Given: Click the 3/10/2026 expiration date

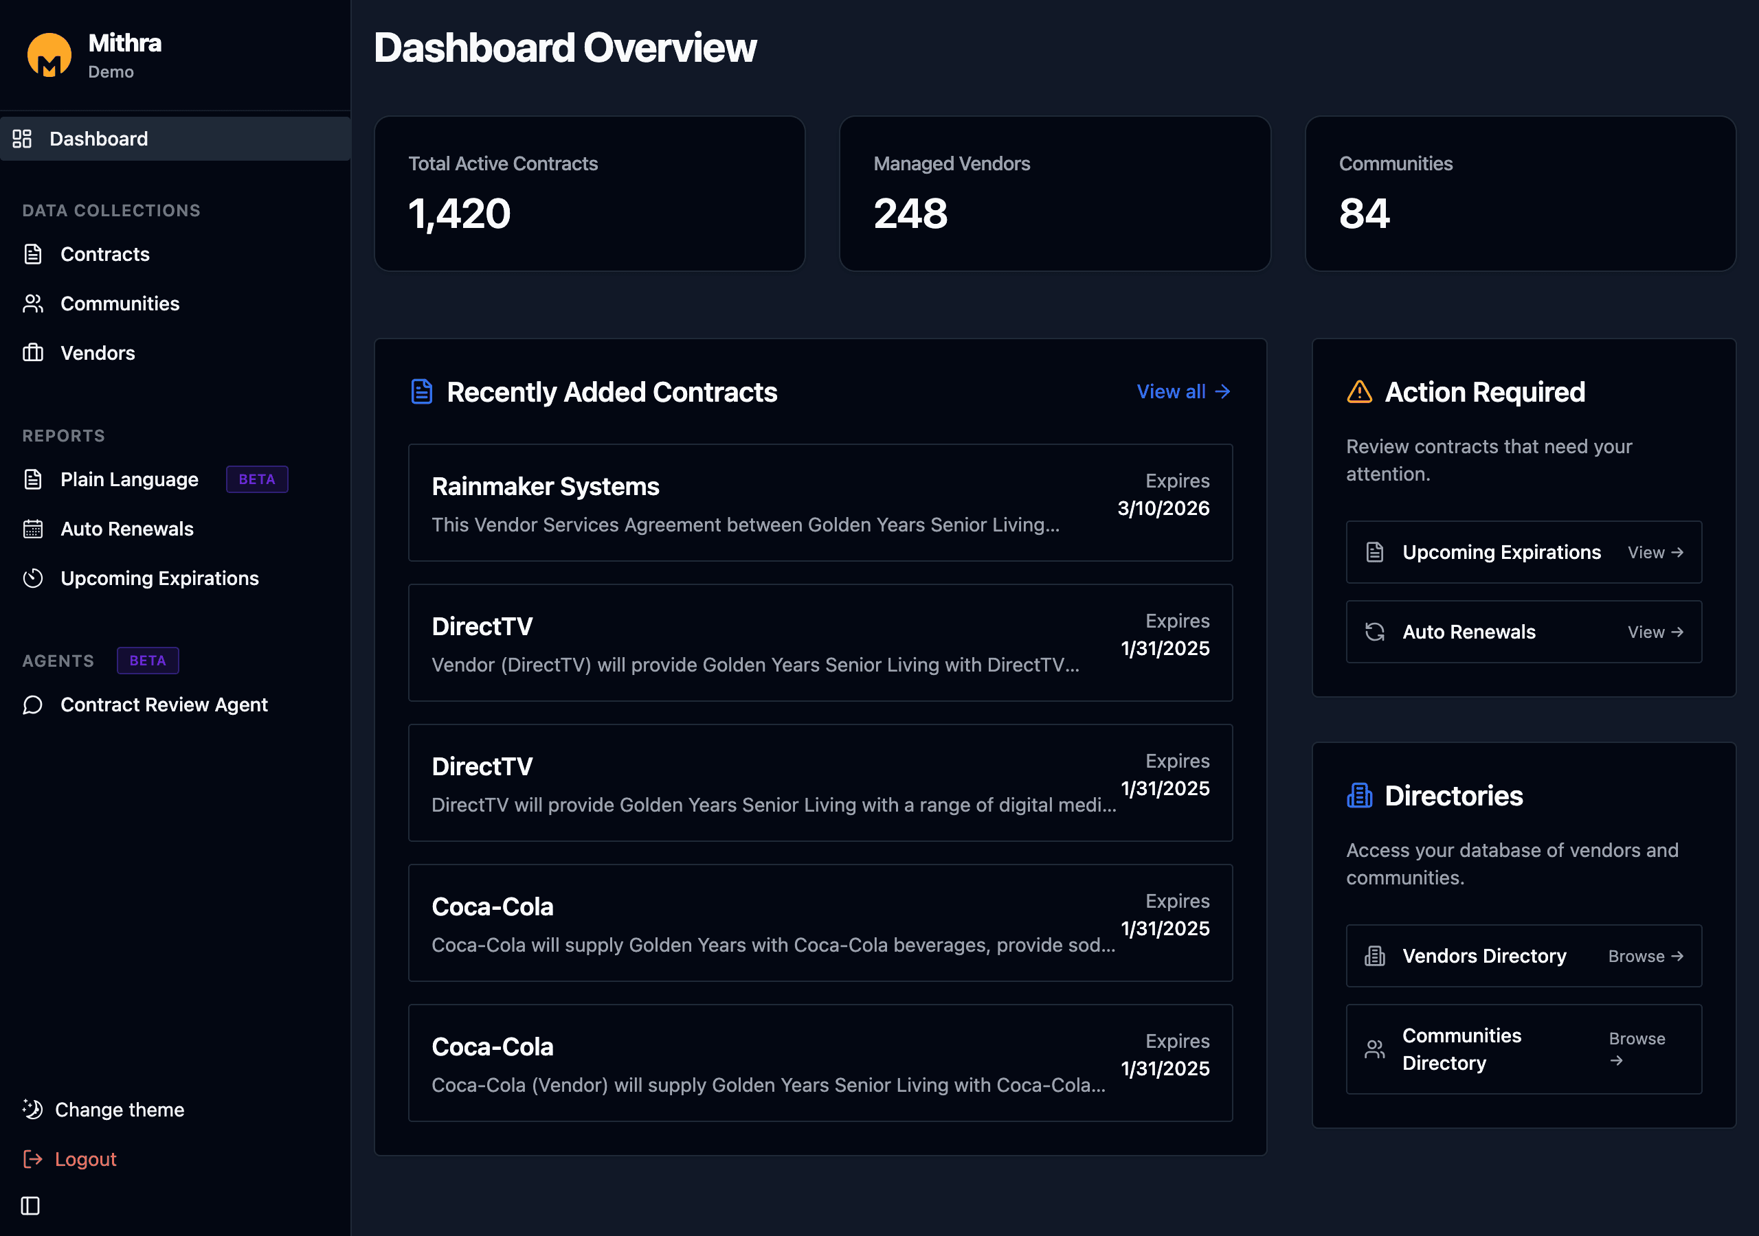Looking at the screenshot, I should point(1163,509).
